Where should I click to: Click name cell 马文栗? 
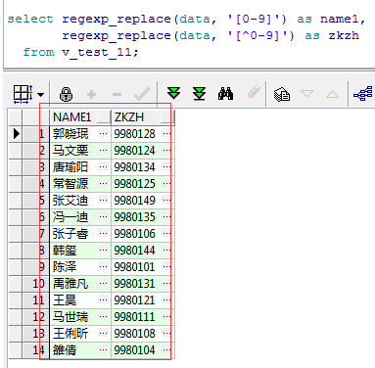tap(70, 151)
